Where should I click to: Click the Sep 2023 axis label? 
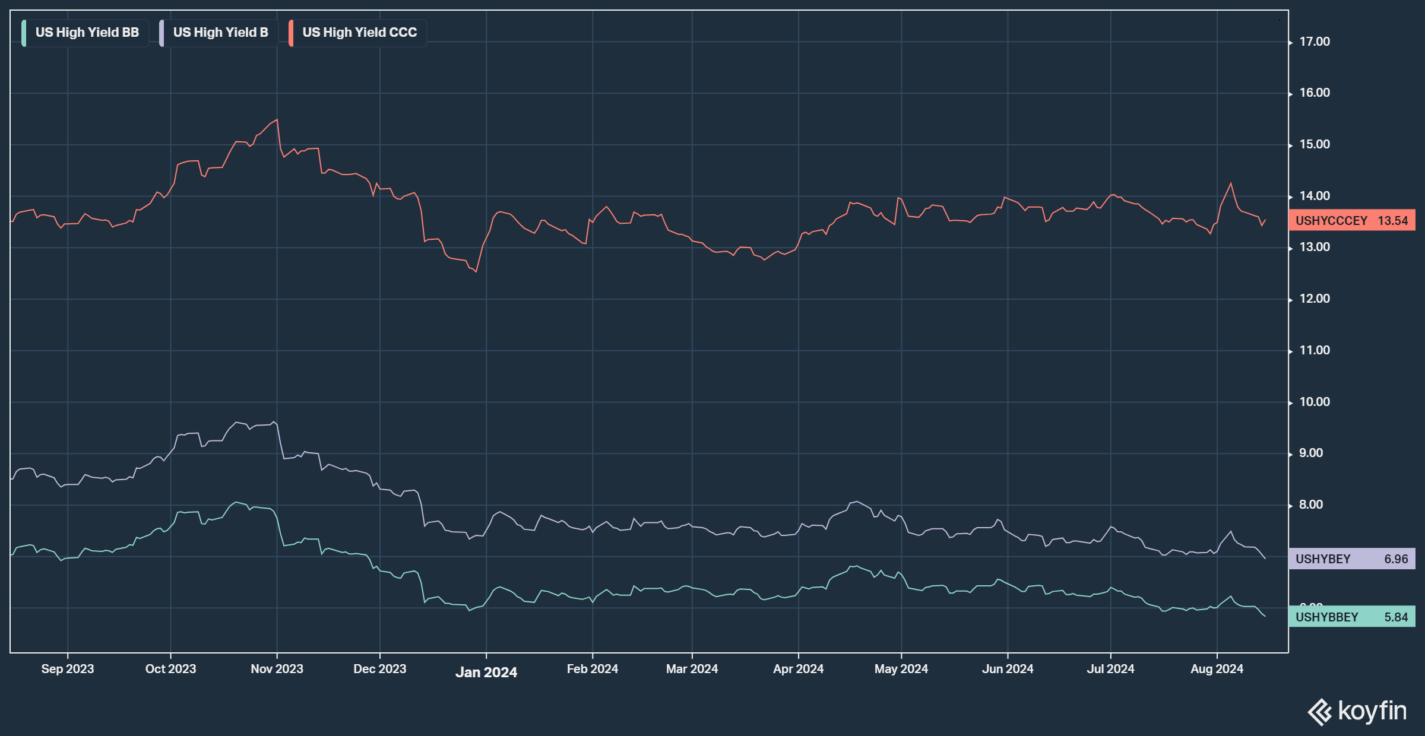(68, 669)
